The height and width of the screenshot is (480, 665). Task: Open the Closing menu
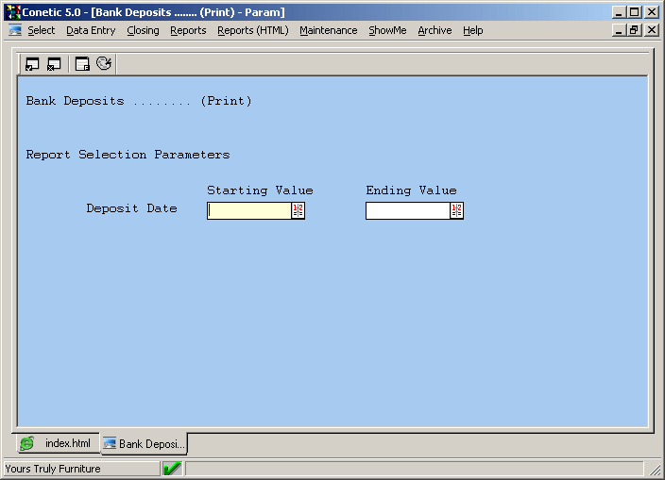point(143,30)
